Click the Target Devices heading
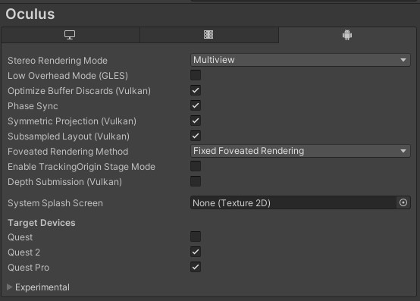The image size is (420, 301). (x=42, y=223)
